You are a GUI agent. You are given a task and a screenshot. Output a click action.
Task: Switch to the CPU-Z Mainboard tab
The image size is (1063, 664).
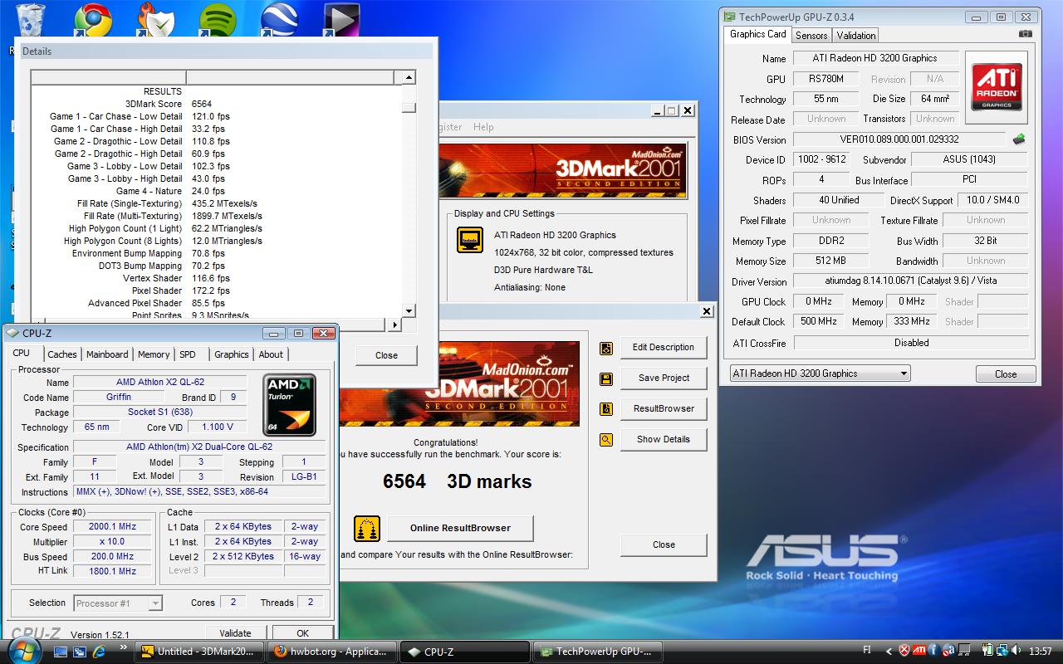108,354
